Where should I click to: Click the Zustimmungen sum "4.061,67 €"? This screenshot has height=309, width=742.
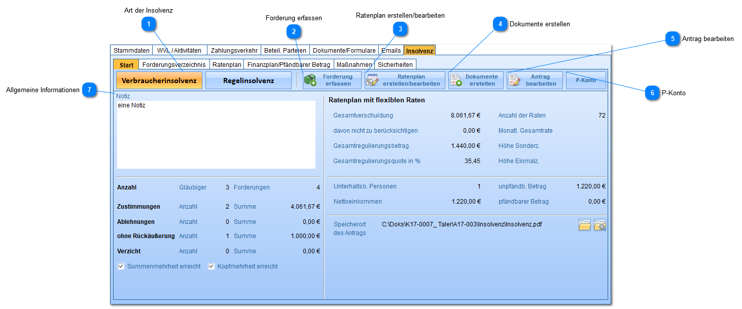[305, 207]
